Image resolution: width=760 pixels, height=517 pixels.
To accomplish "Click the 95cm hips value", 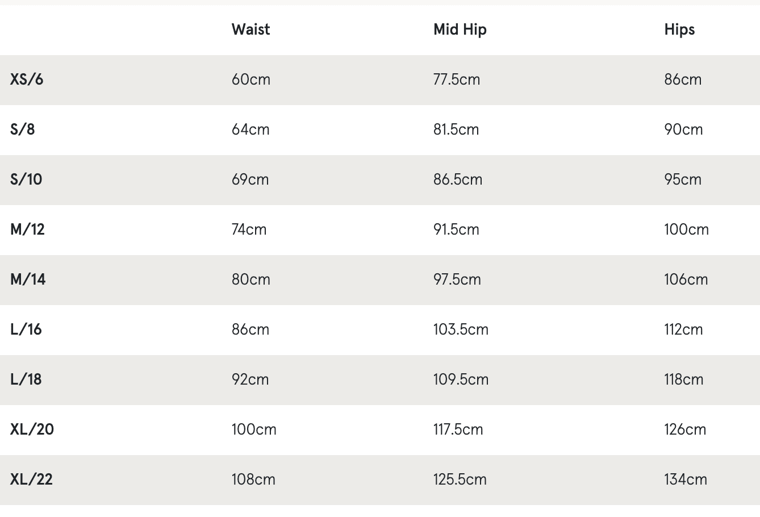I will point(683,180).
